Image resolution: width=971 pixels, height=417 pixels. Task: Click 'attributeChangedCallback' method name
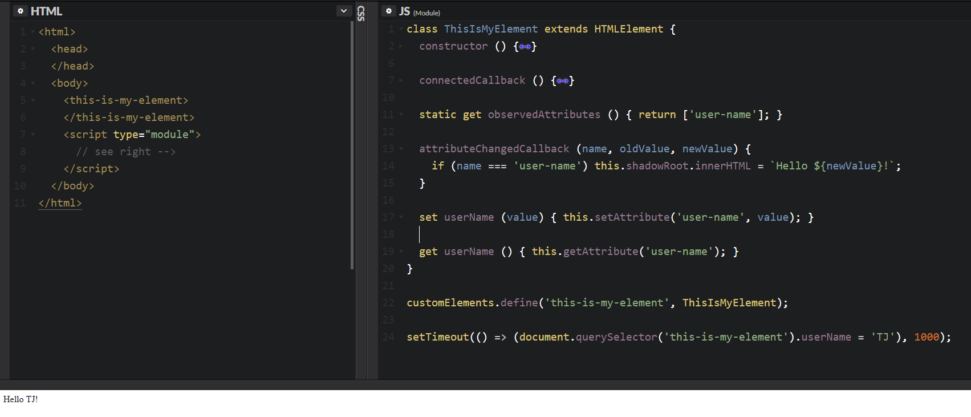tap(494, 149)
